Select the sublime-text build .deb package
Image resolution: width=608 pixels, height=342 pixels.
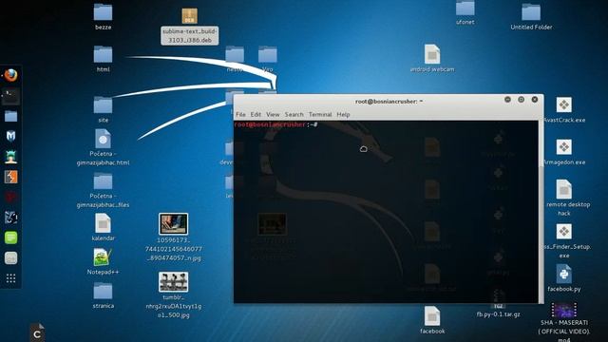pyautogui.click(x=190, y=15)
